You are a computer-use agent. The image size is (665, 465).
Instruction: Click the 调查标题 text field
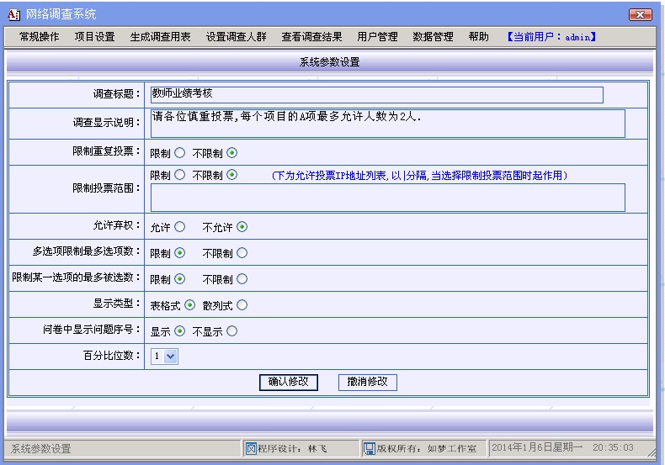[x=376, y=94]
